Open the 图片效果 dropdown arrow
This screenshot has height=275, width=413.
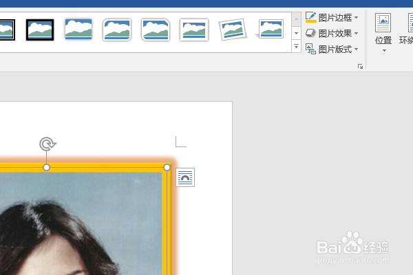356,34
